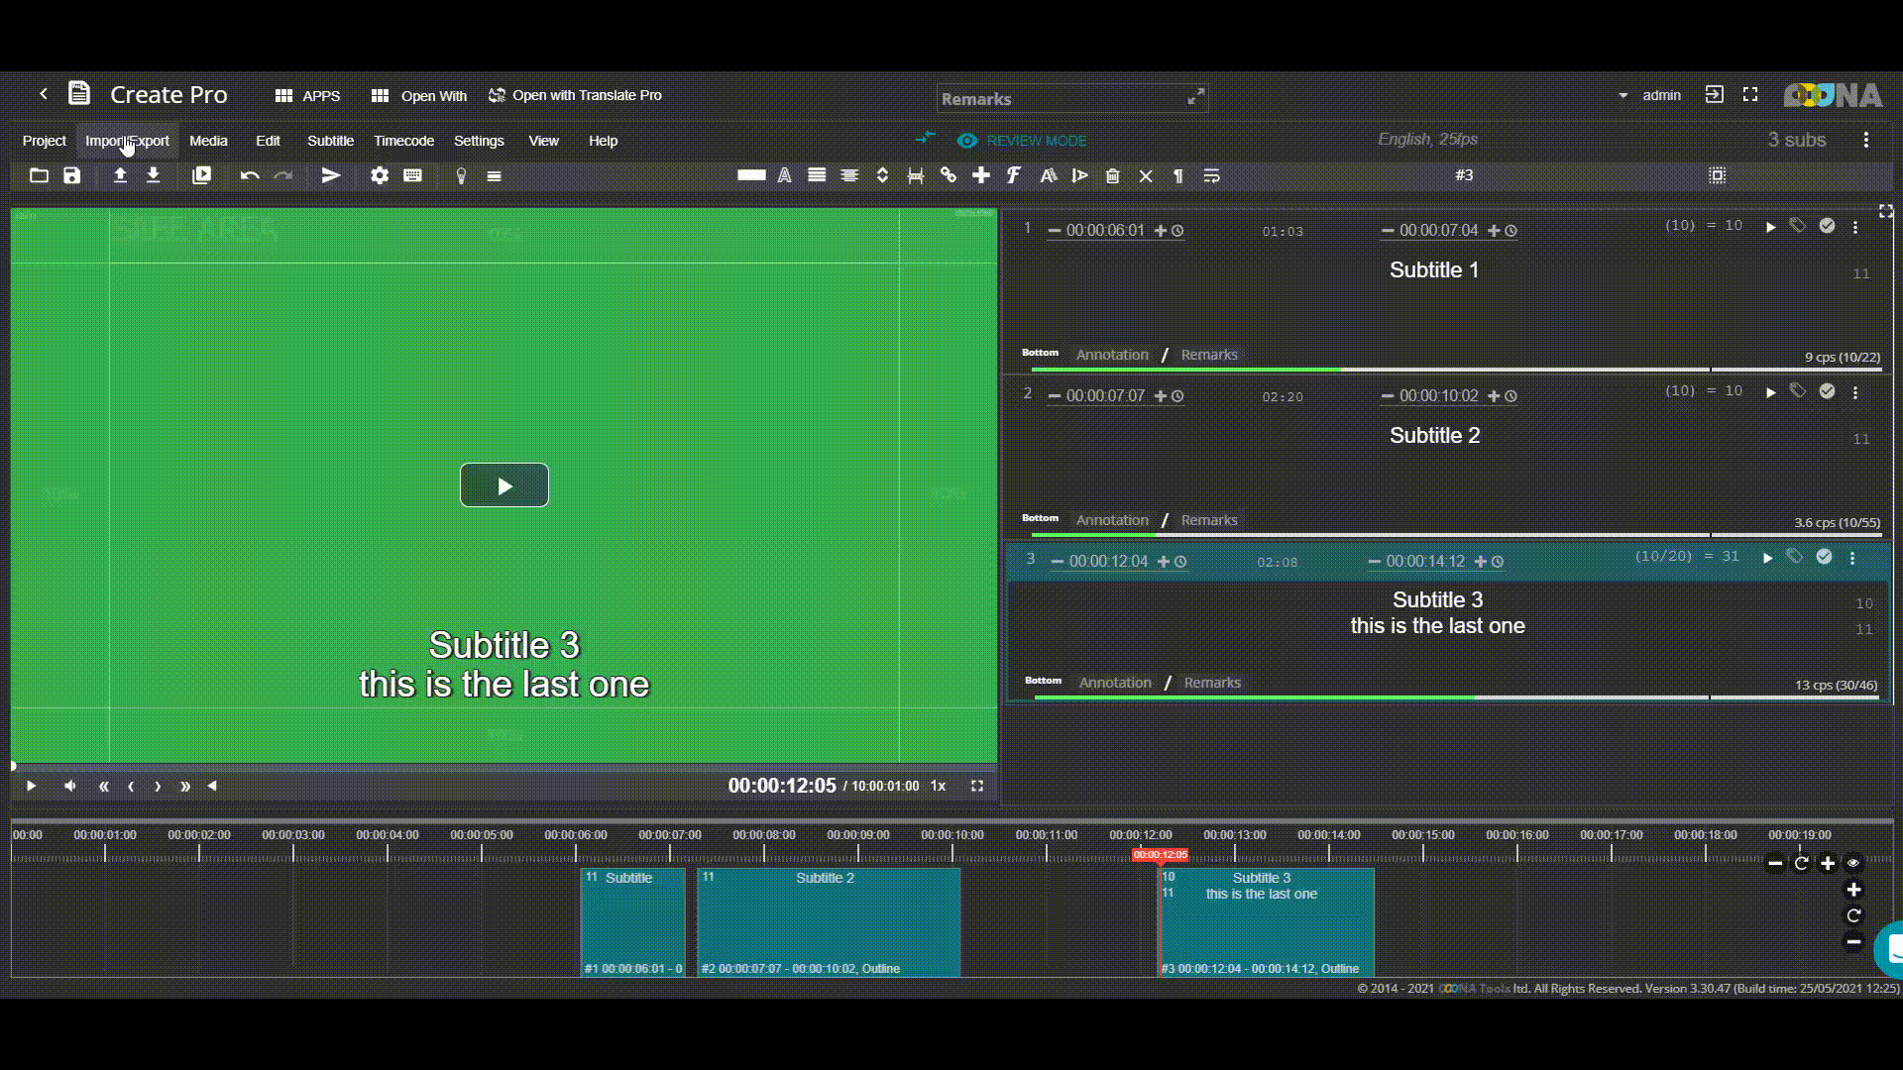This screenshot has height=1070, width=1903.
Task: Click Remarks link under subtitle 2
Action: pyautogui.click(x=1209, y=520)
